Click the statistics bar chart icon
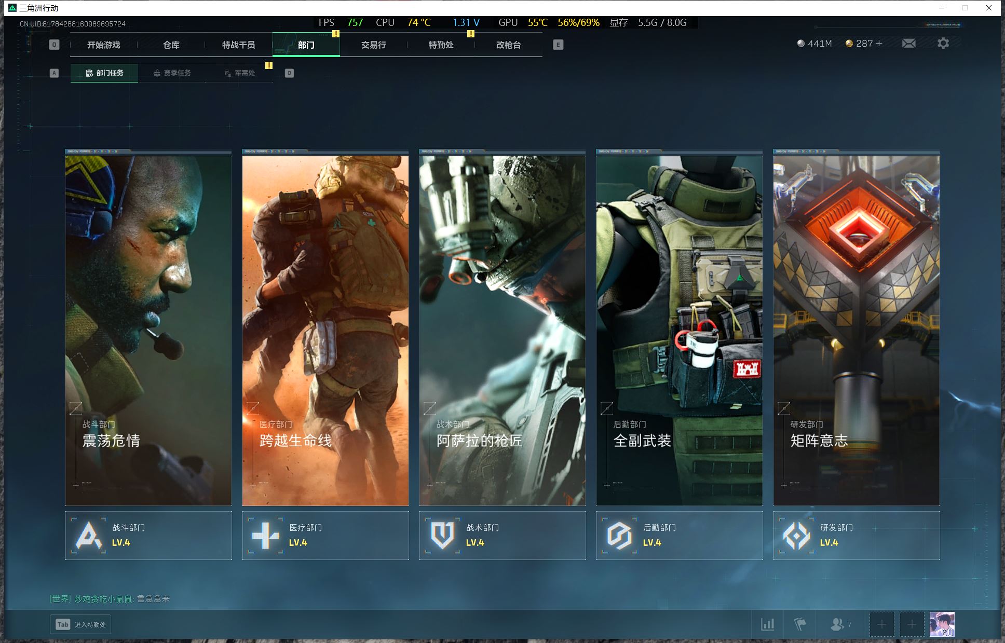Image resolution: width=1005 pixels, height=643 pixels. click(767, 624)
